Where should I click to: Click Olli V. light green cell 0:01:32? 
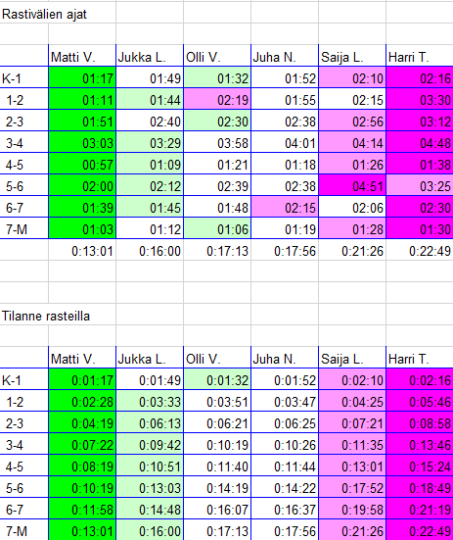217,380
